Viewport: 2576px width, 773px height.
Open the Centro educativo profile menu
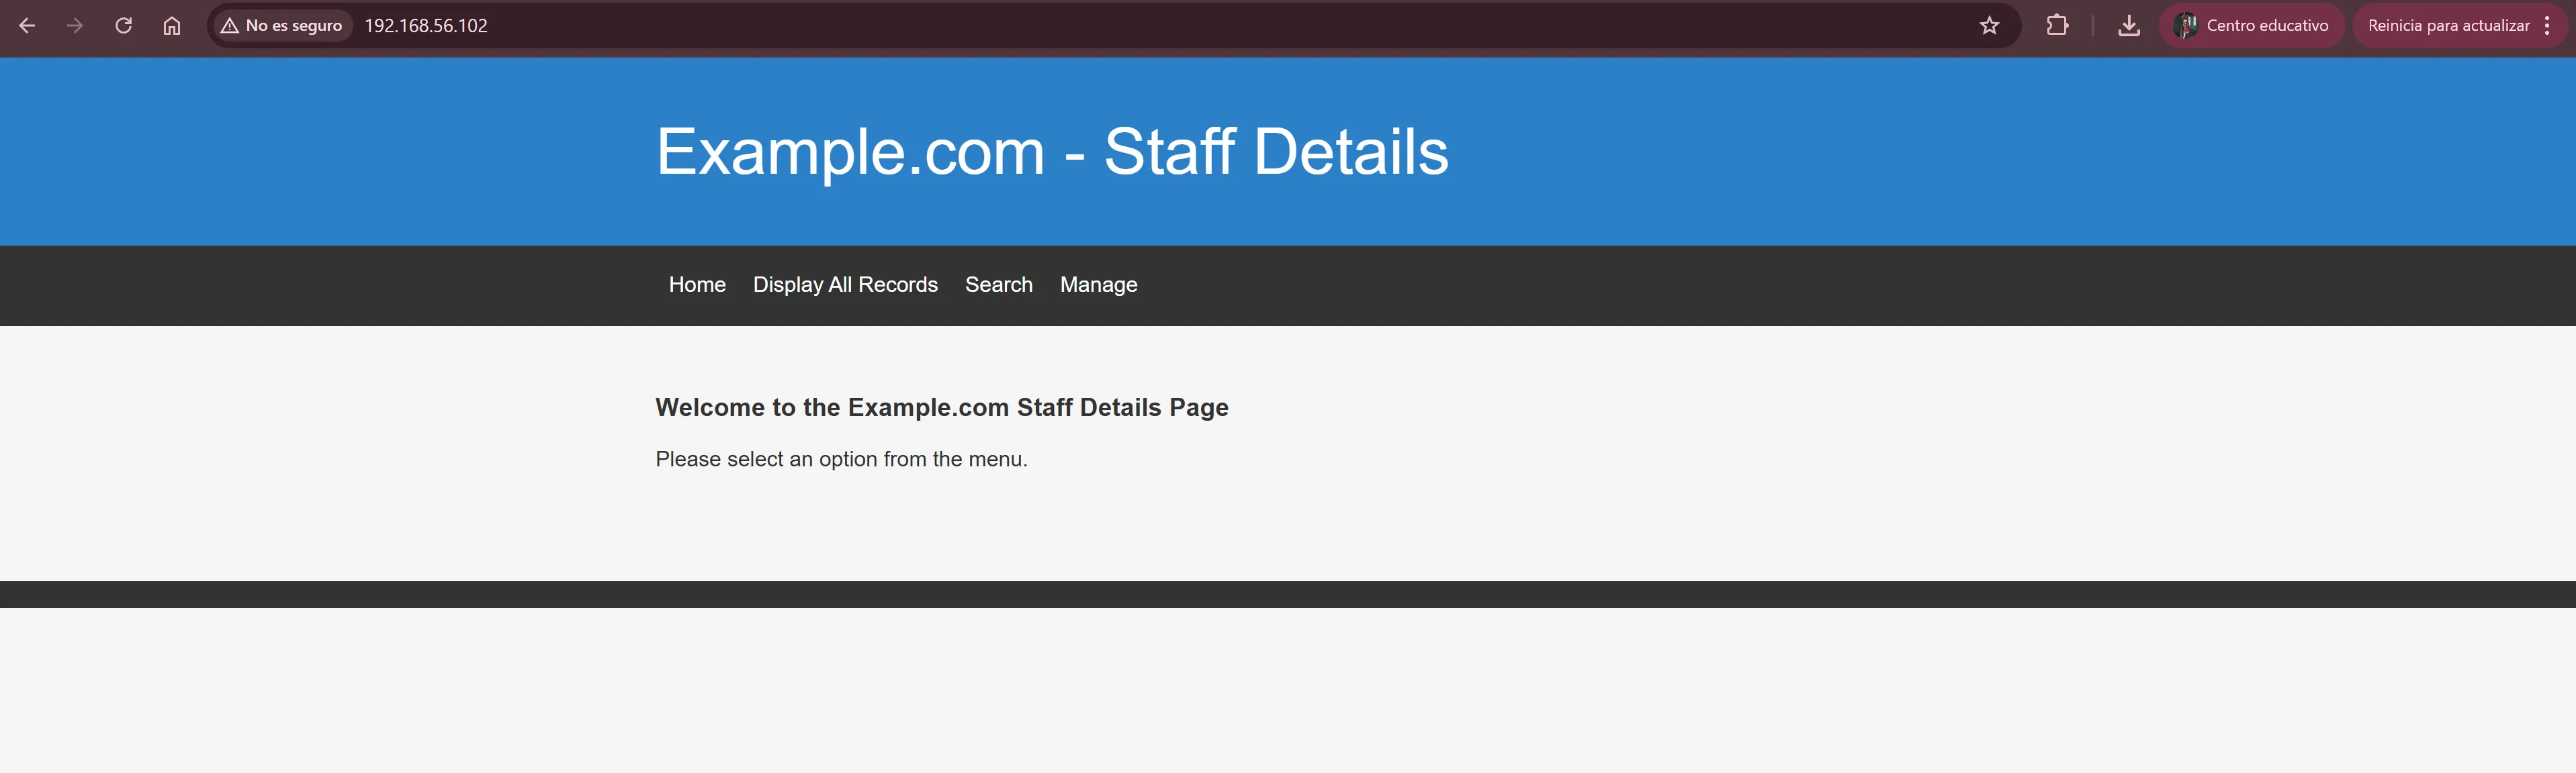[2252, 26]
